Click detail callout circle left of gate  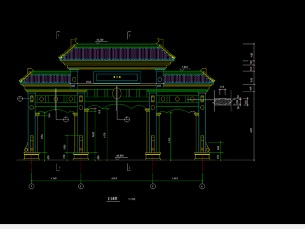click(x=20, y=99)
